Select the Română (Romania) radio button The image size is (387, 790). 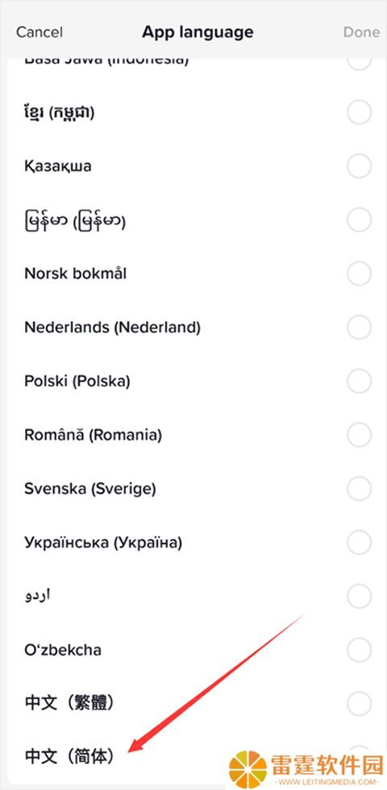click(x=360, y=435)
